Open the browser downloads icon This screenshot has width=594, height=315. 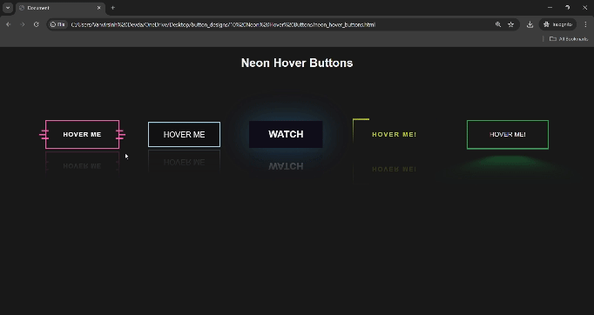click(530, 24)
